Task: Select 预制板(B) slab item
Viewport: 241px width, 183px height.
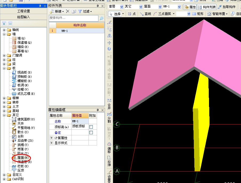Action: 25,77
